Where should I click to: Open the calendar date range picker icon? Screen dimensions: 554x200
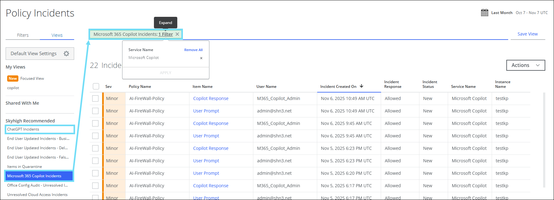click(485, 13)
